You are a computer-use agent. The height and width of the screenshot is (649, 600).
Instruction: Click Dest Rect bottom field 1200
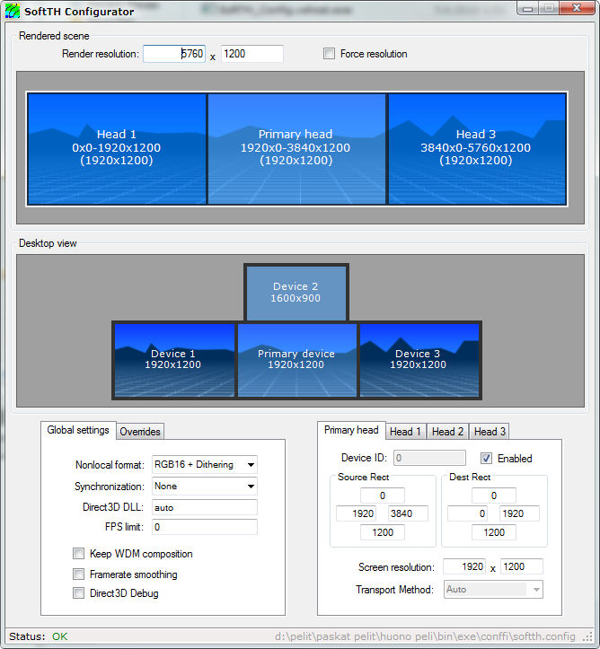tap(494, 532)
